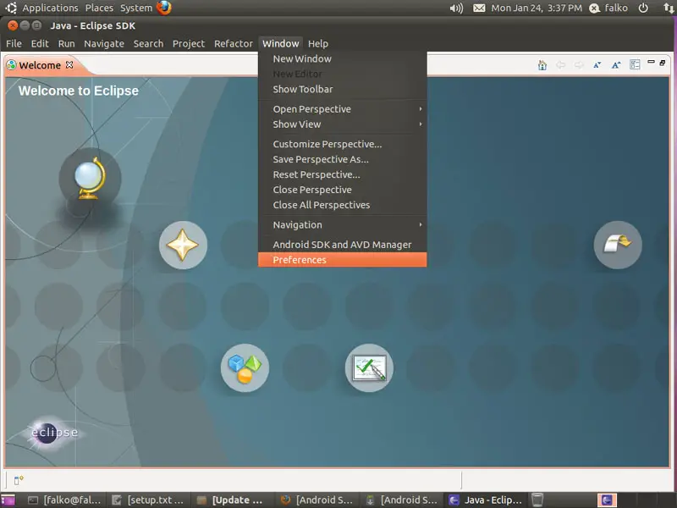Open the falko user menu
Viewport: 677px width, 508px height.
tap(608, 8)
